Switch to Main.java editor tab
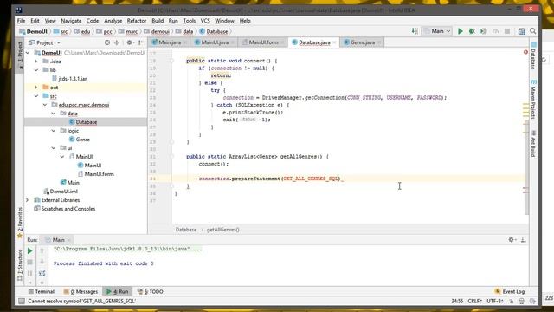 (170, 42)
